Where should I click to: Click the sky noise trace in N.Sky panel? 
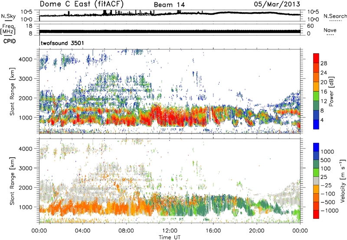point(170,14)
